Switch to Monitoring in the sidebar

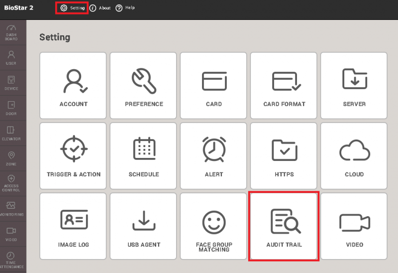click(11, 208)
